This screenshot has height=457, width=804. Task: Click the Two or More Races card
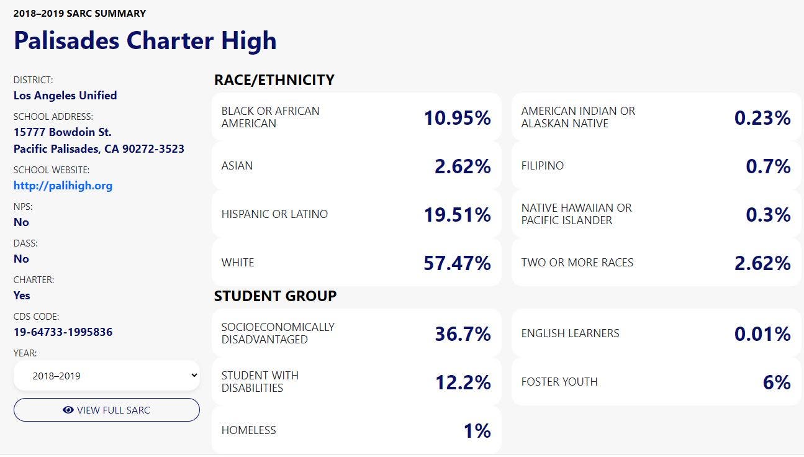(x=656, y=263)
